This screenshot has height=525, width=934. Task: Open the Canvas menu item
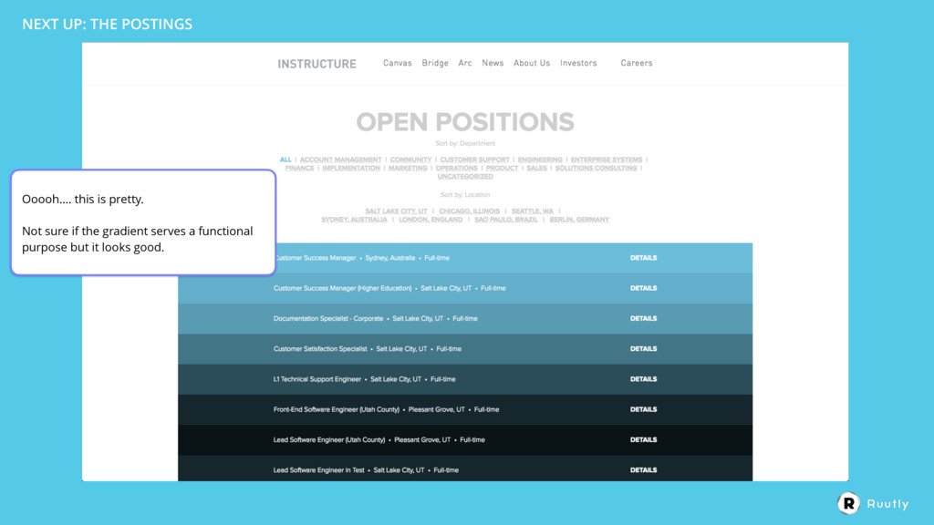(398, 63)
